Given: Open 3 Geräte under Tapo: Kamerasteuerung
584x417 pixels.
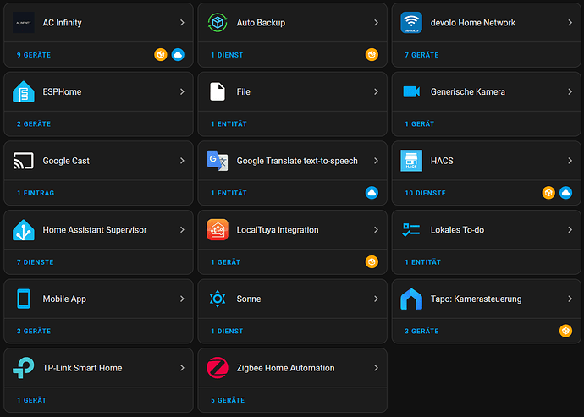Looking at the screenshot, I should (x=421, y=332).
